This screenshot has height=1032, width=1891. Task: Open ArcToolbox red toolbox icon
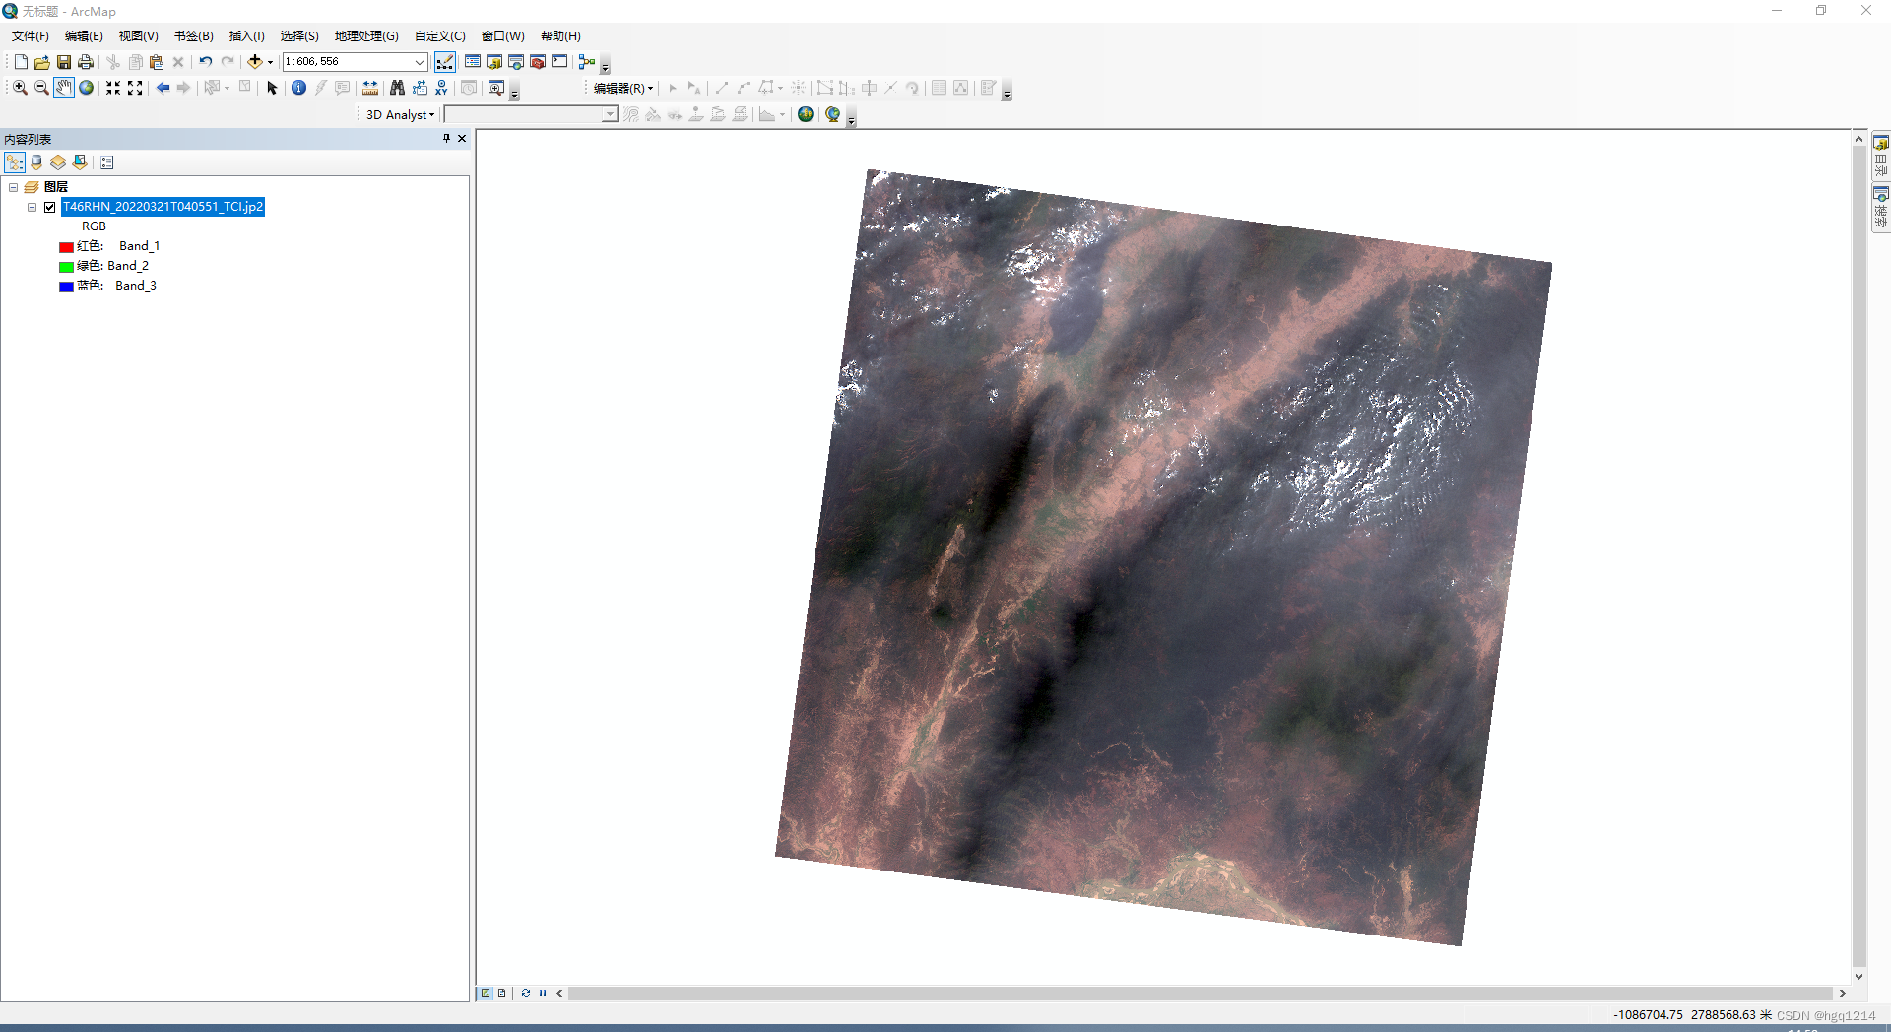pyautogui.click(x=538, y=62)
